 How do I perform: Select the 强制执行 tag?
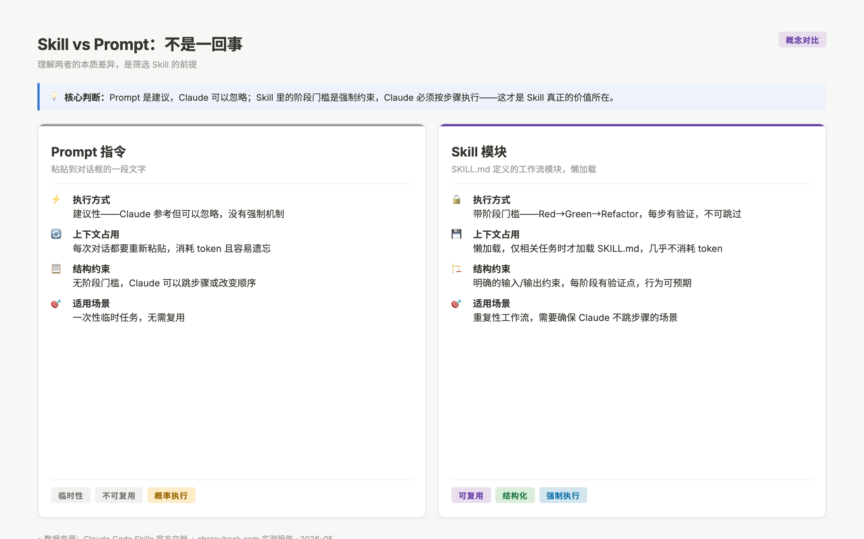(563, 495)
